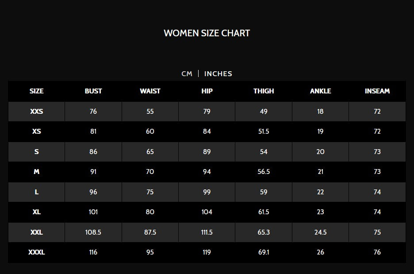Select the S size row label
414x274 pixels.
point(37,152)
